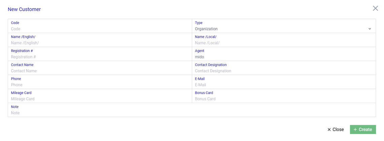The width and height of the screenshot is (384, 141).
Task: Click the Code input field
Action: click(100, 29)
